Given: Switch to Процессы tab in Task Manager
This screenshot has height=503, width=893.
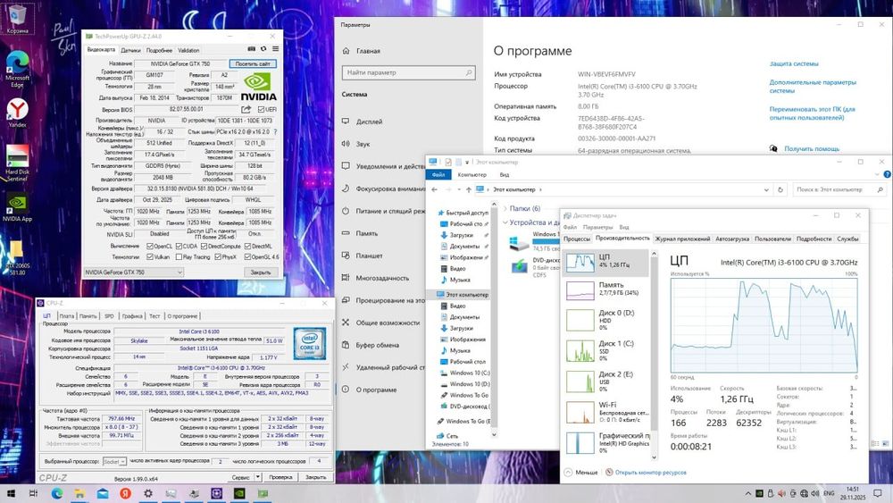Looking at the screenshot, I should pyautogui.click(x=576, y=239).
